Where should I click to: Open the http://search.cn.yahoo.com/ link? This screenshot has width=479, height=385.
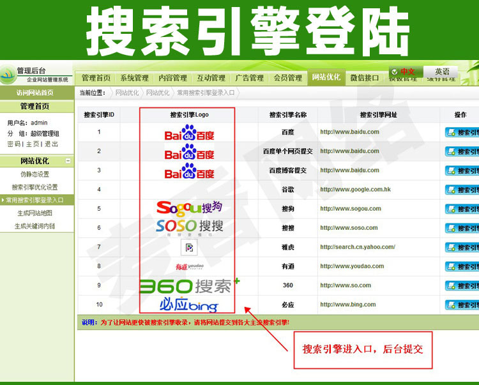tap(358, 246)
